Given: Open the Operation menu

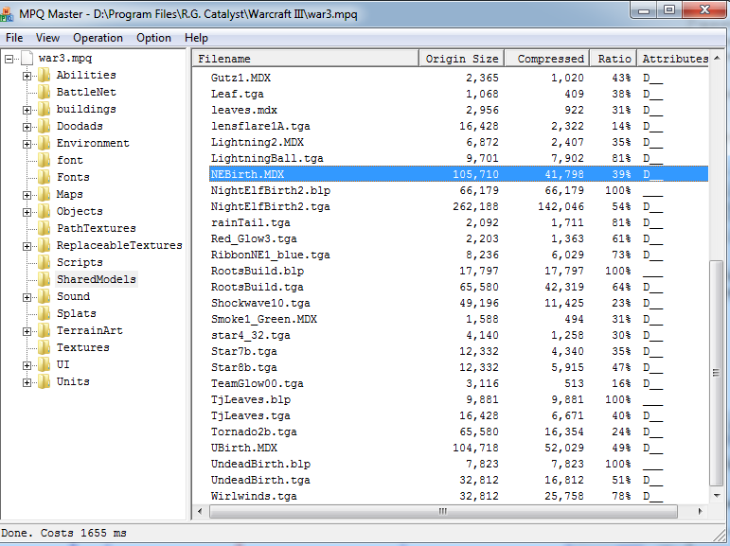Looking at the screenshot, I should 98,38.
